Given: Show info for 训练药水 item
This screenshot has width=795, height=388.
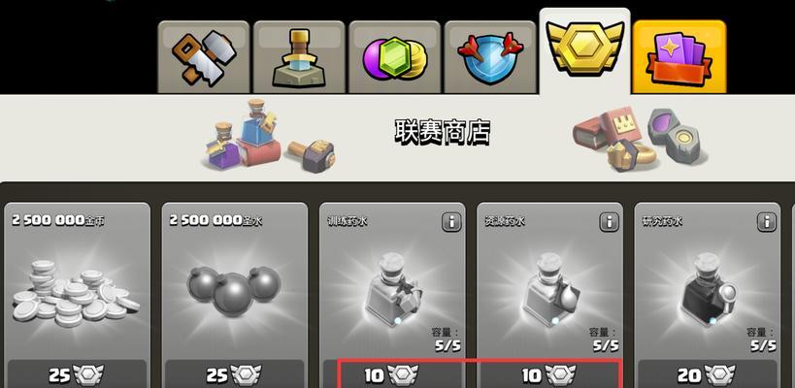Looking at the screenshot, I should pos(451,222).
